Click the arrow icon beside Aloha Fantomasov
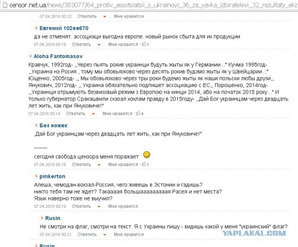This screenshot has height=247, width=298. pyautogui.click(x=30, y=56)
